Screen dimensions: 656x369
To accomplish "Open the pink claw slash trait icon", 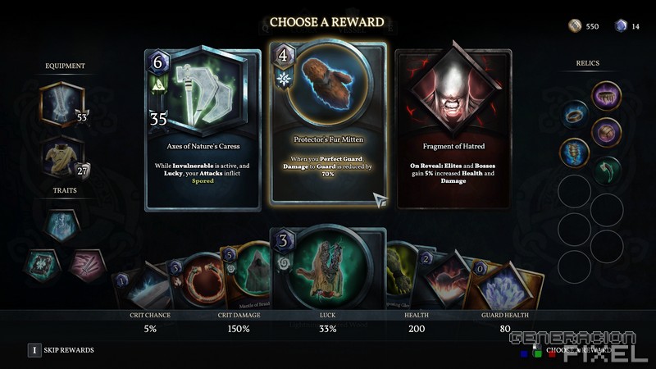I will click(x=87, y=266).
